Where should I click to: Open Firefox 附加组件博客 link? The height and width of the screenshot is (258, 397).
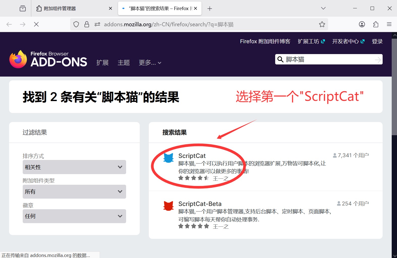[265, 41]
